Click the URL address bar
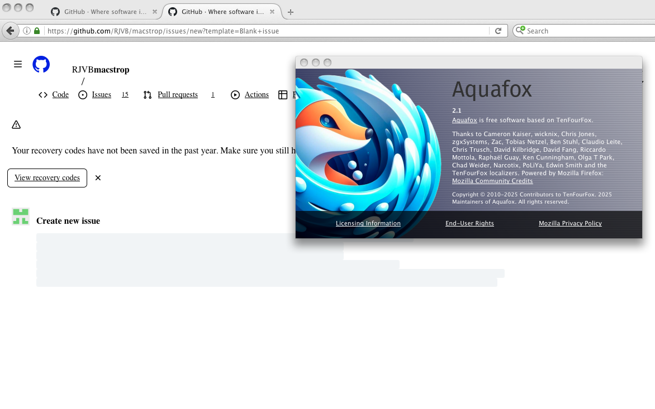Viewport: 655px width, 409px height. (x=267, y=31)
